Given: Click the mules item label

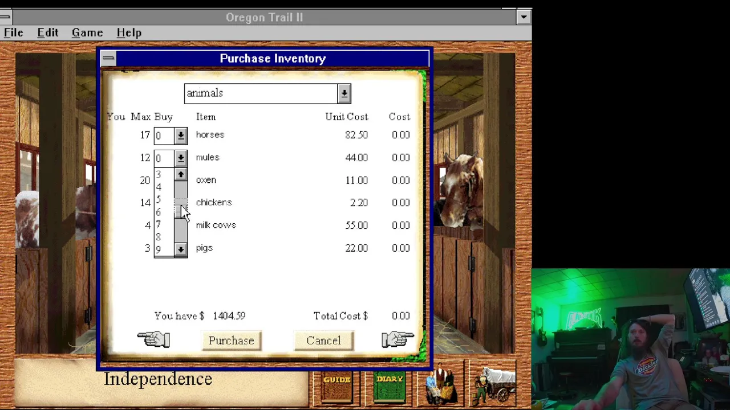Looking at the screenshot, I should coord(208,157).
